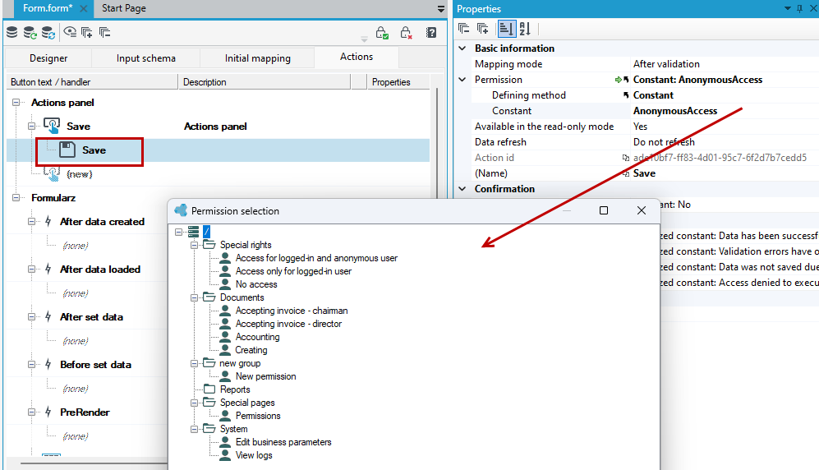Click the eye preview icon in form toolbar
This screenshot has height=470, width=819.
pos(70,32)
